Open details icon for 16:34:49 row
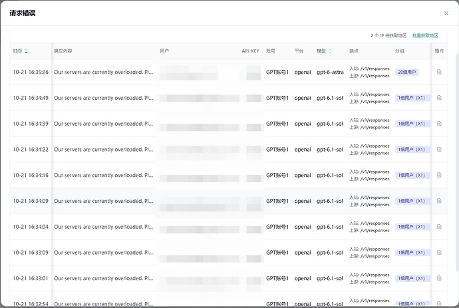Viewport: 459px width, 308px height. (x=439, y=98)
